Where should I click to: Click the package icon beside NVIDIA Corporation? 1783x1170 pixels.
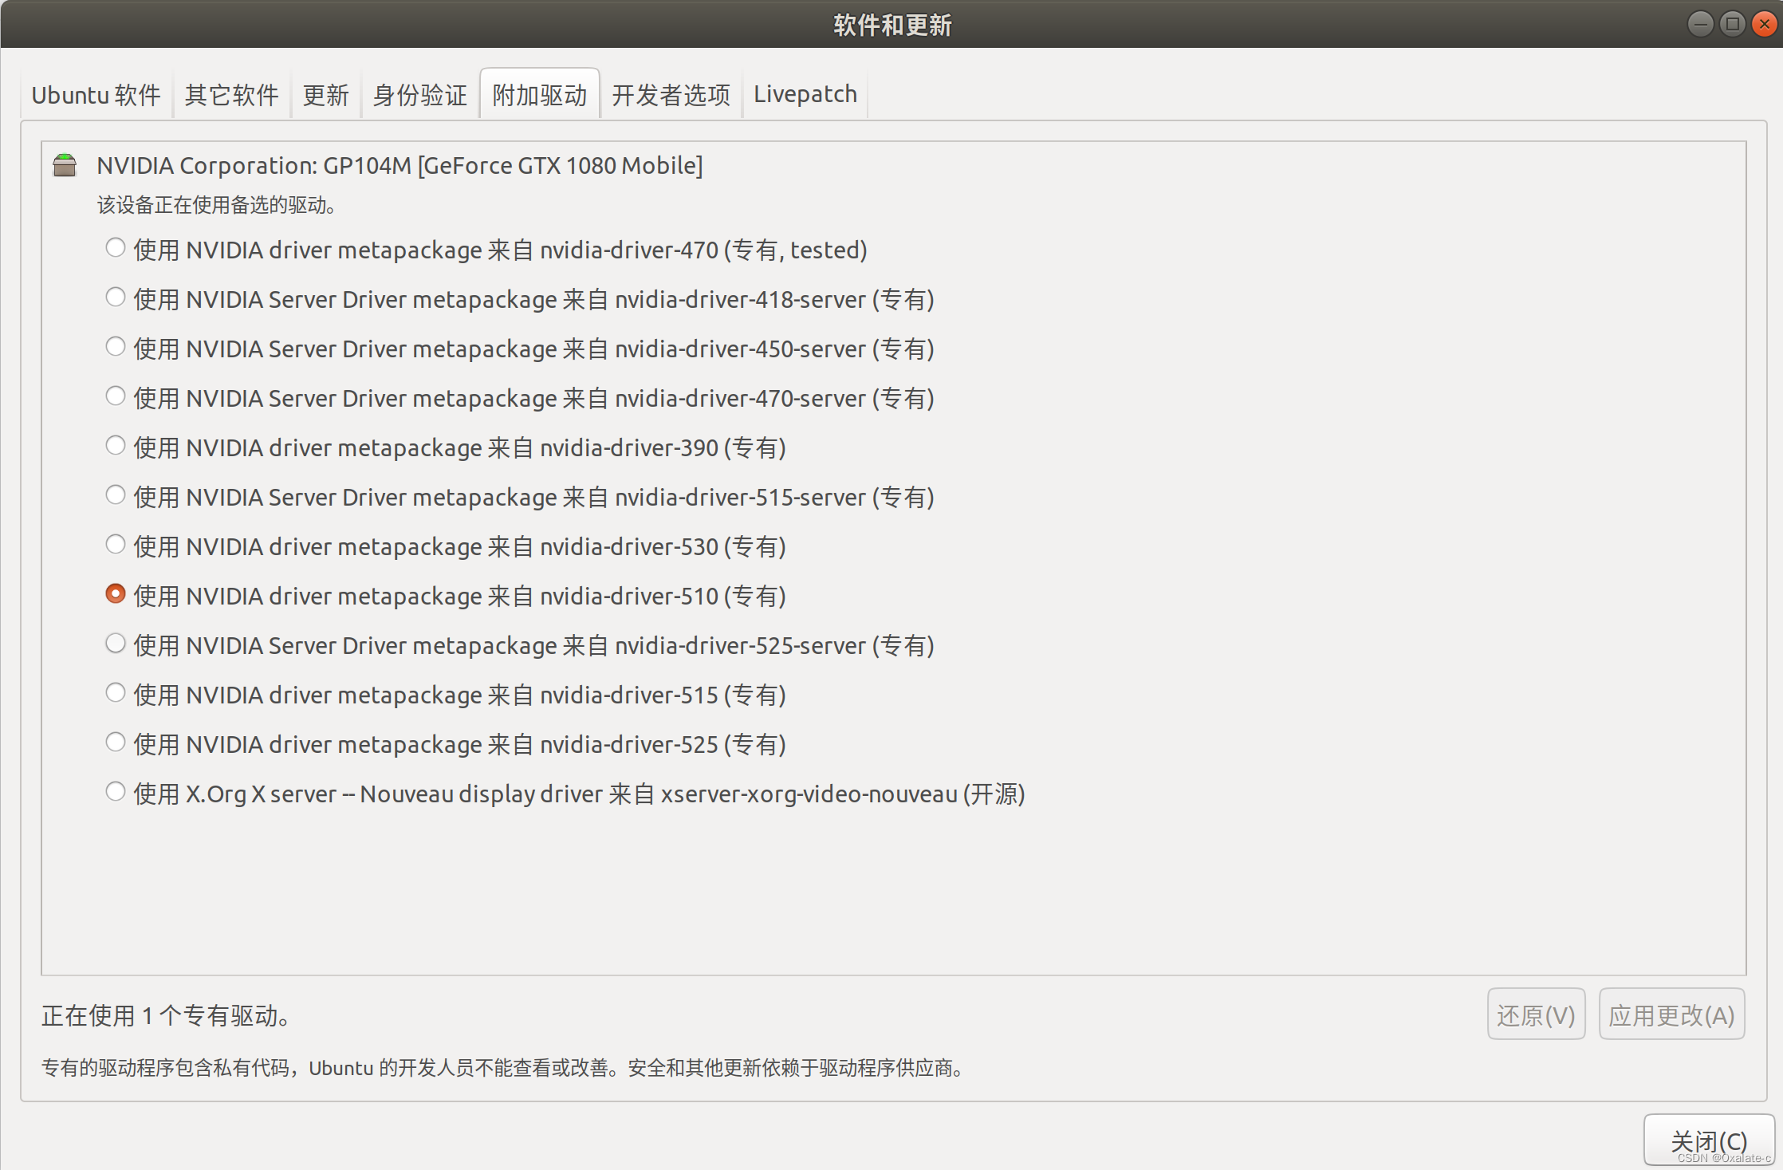pos(65,164)
